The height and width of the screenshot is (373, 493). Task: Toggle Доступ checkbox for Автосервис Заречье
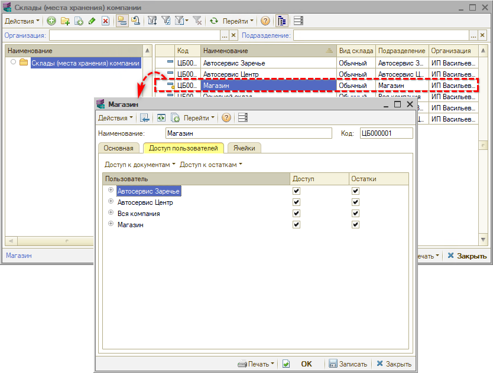tap(297, 191)
